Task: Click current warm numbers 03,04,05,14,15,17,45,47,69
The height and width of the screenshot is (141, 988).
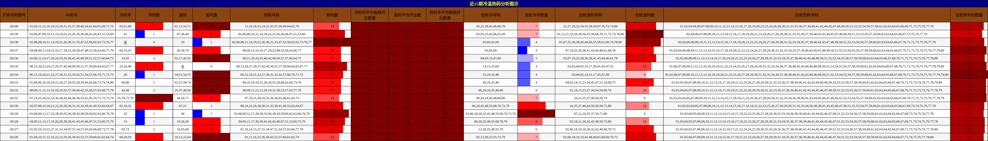Action: pos(590,74)
